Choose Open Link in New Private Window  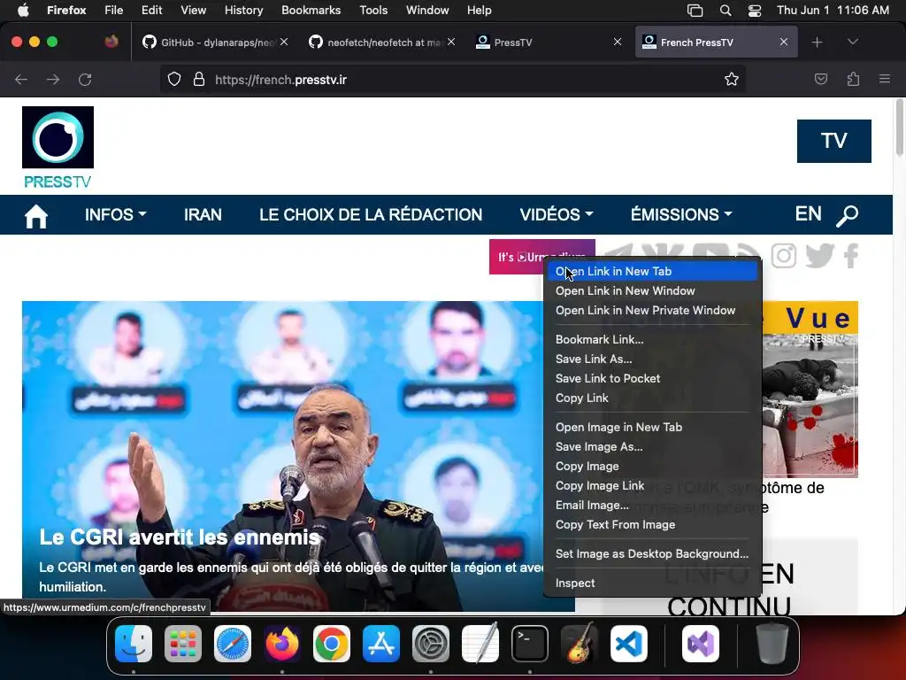click(x=652, y=311)
